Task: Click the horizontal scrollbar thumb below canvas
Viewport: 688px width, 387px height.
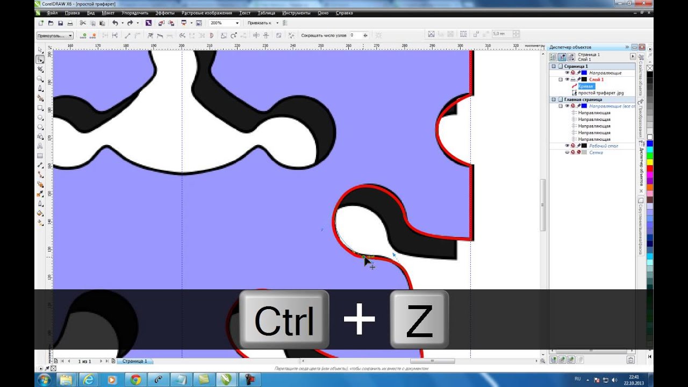Action: pos(433,361)
